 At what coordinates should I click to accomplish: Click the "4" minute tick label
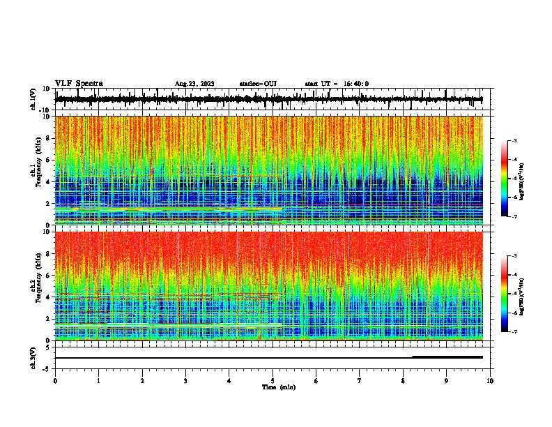229,381
